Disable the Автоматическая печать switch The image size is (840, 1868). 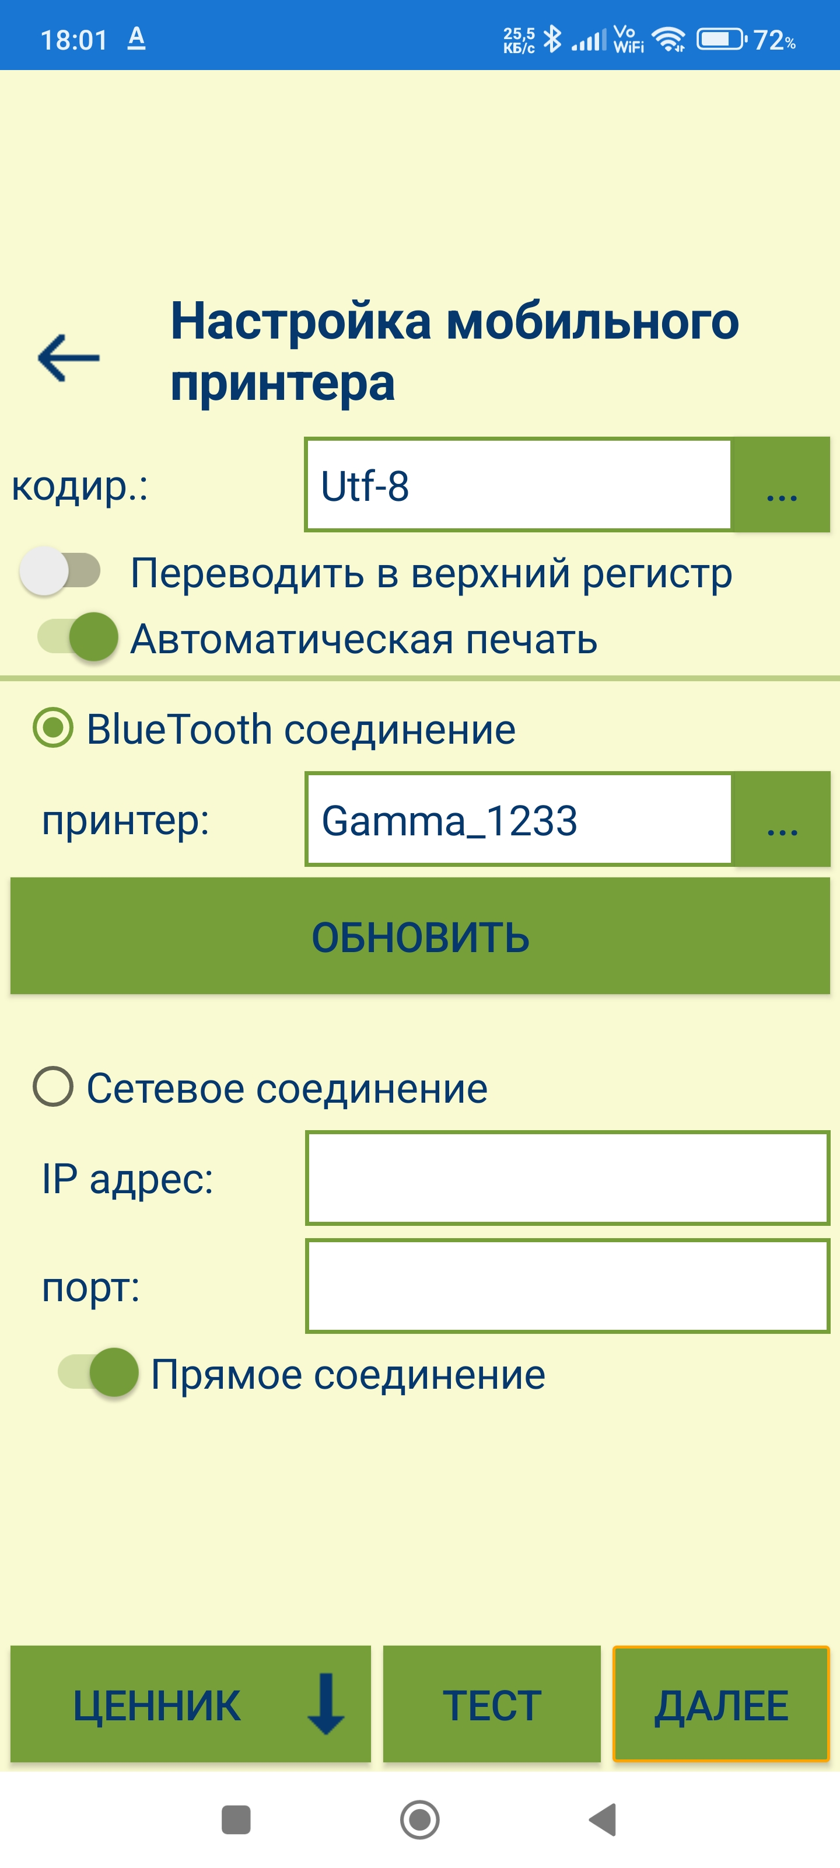[x=78, y=637]
